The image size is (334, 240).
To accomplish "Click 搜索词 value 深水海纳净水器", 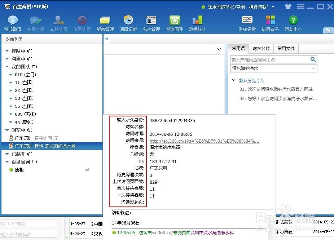I will [x=165, y=147].
